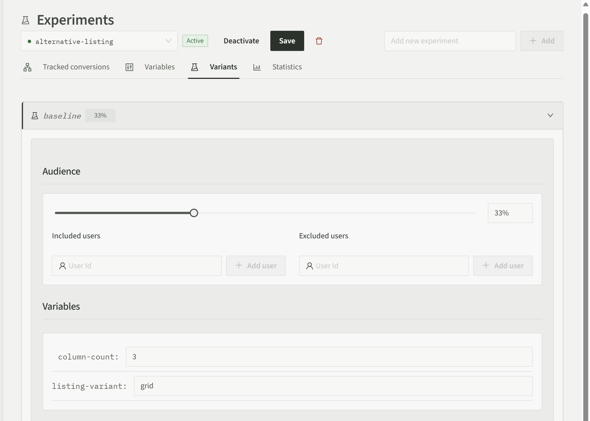The image size is (590, 421).
Task: Click the audience percentage slider handle
Action: pyautogui.click(x=194, y=213)
